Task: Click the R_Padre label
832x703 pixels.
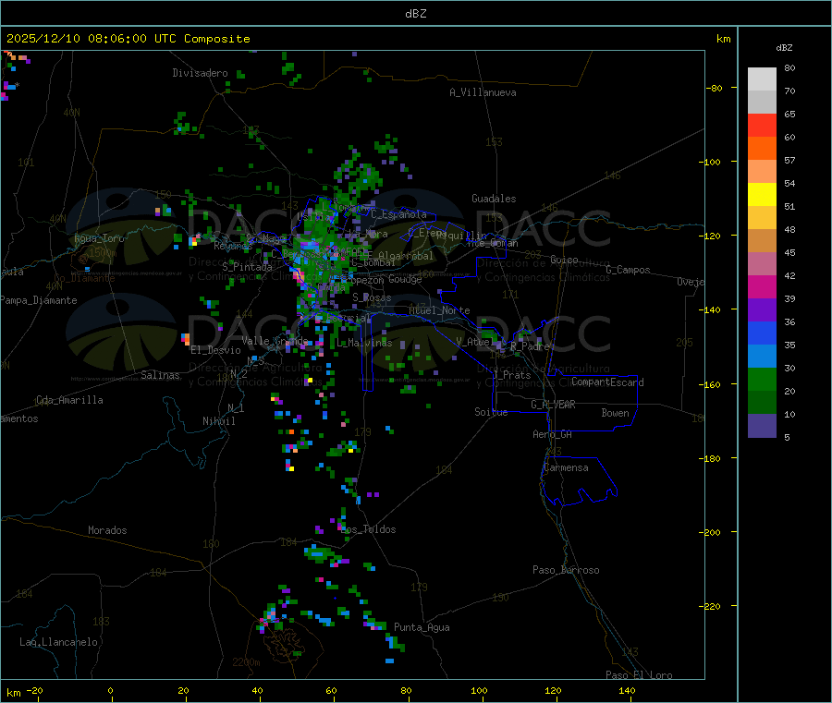Action: (x=530, y=346)
